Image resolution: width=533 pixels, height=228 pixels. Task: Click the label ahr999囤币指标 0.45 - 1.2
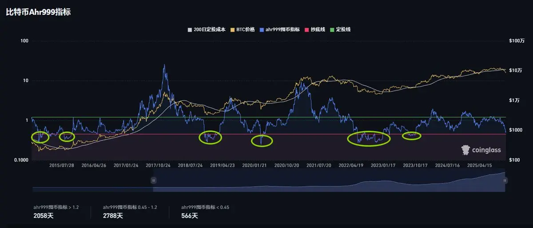(x=130, y=207)
